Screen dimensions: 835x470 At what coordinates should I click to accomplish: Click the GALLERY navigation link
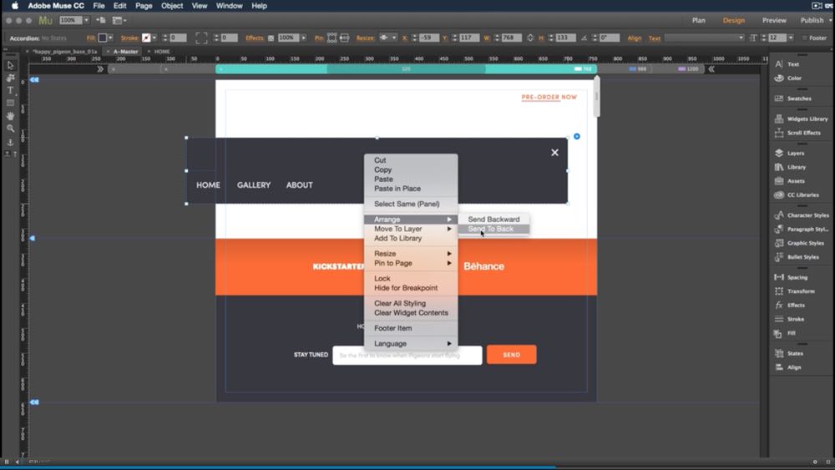254,185
